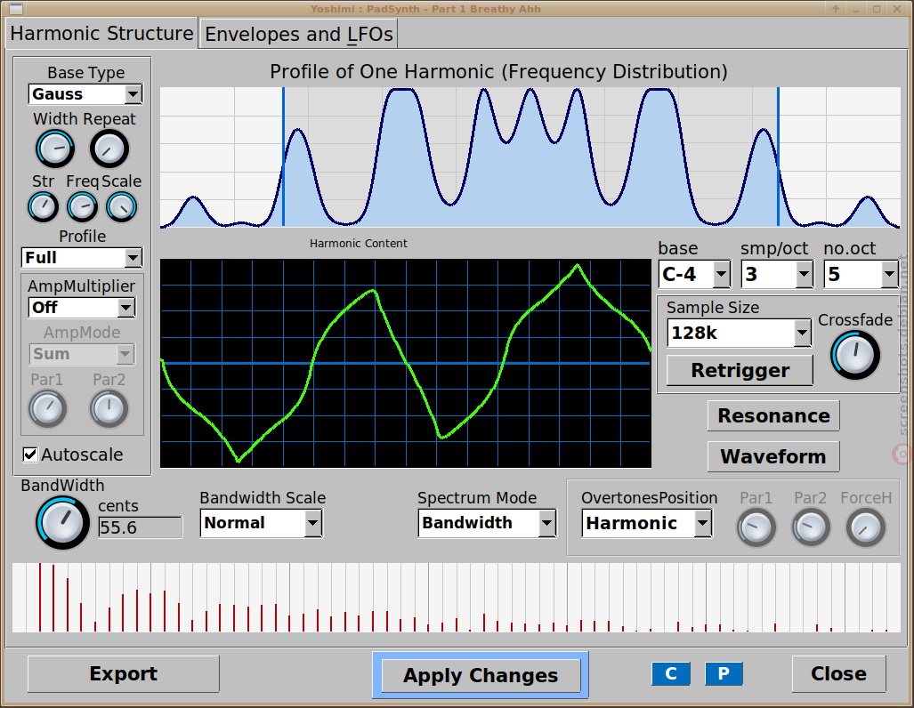This screenshot has width=914, height=708.
Task: Open the AmpMode Sum dropdown
Action: coord(82,354)
